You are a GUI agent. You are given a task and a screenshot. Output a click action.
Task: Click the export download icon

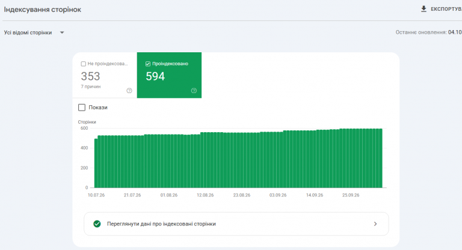tap(423, 9)
